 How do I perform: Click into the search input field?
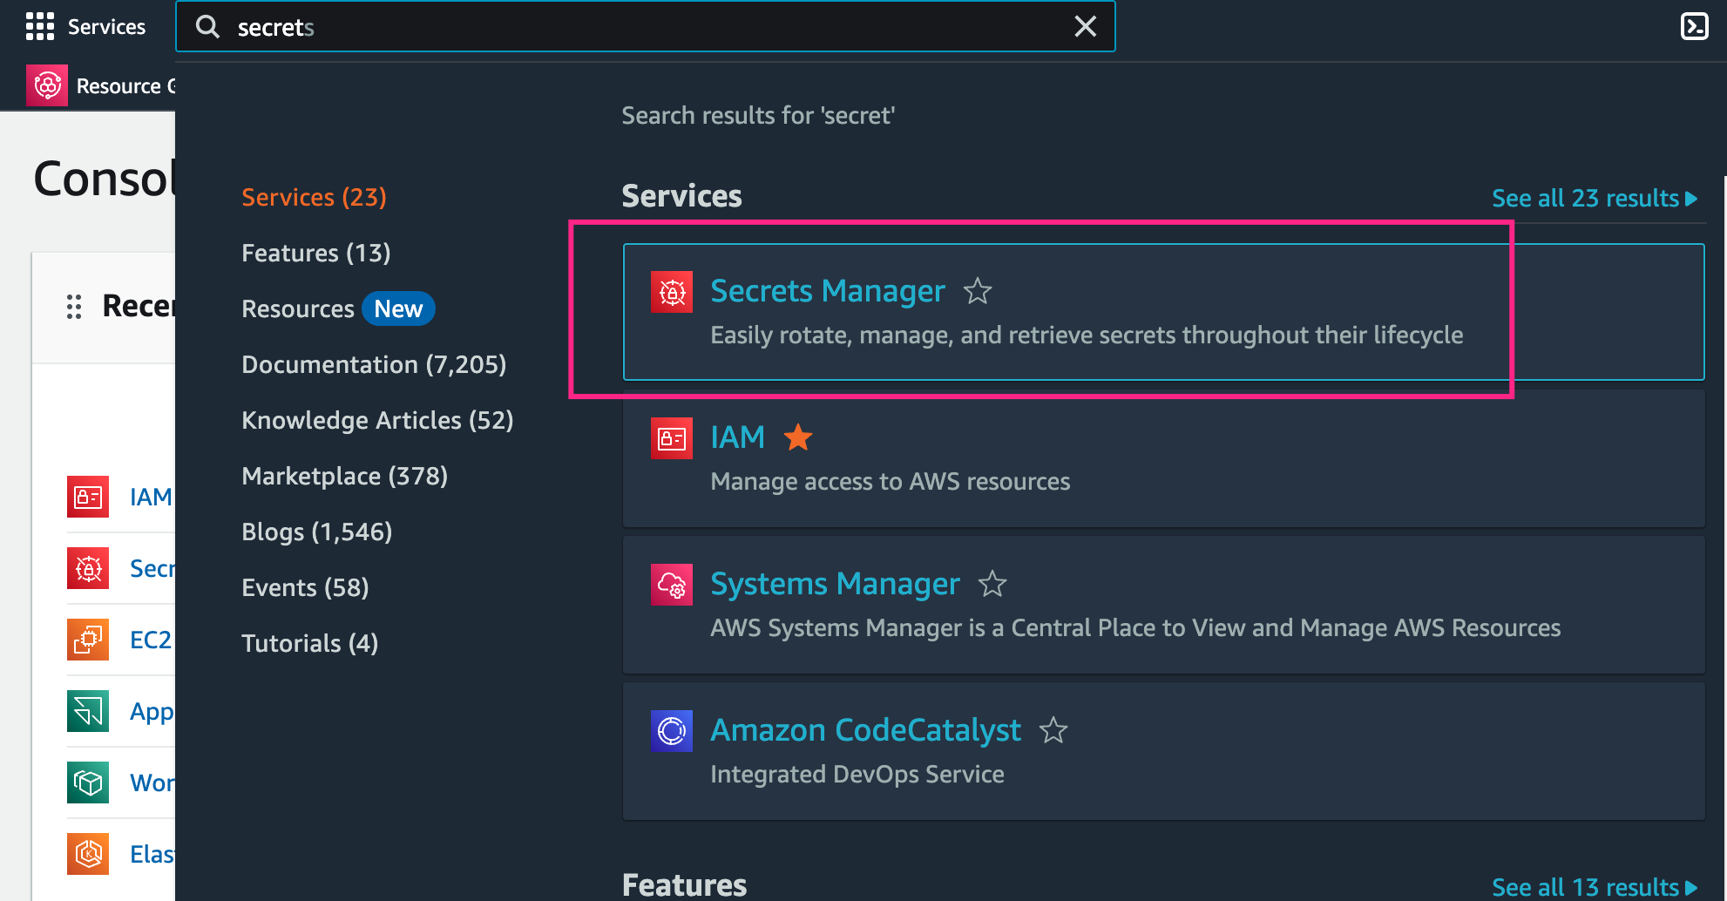click(x=645, y=27)
